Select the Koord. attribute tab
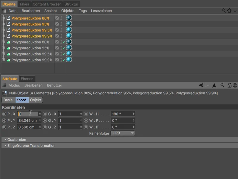This screenshot has height=179, width=238. [22, 100]
